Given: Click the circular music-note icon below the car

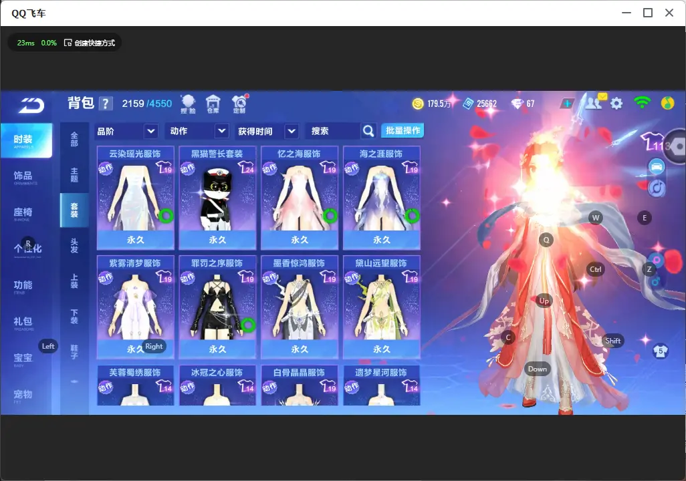Looking at the screenshot, I should coord(657,188).
